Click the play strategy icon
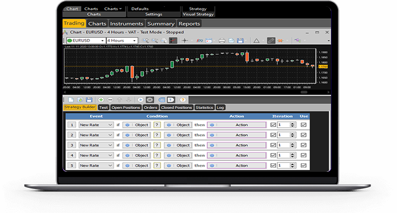Viewport: 397px width, 213px height. click(141, 100)
